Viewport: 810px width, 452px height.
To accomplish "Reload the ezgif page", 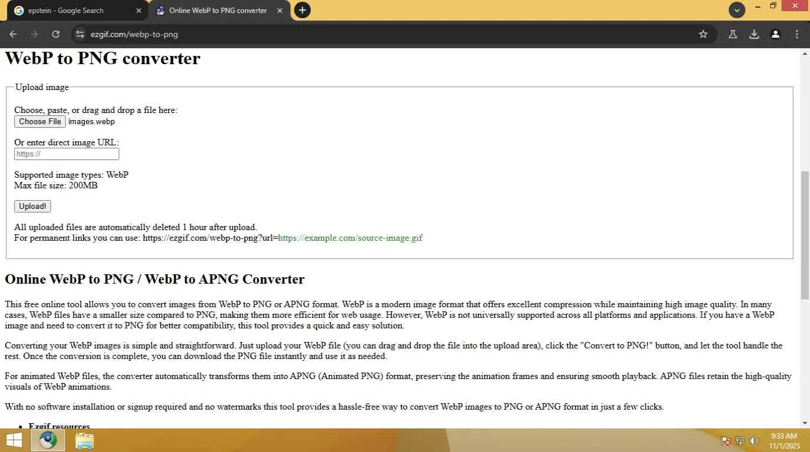I will [55, 34].
